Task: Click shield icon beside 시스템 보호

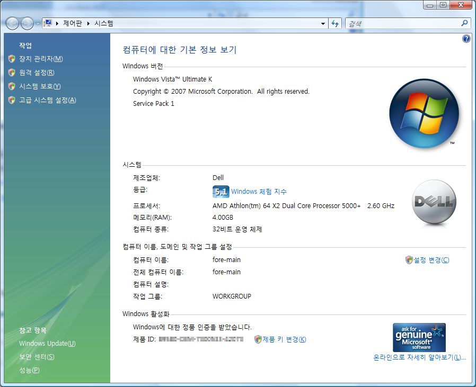Action: point(12,86)
